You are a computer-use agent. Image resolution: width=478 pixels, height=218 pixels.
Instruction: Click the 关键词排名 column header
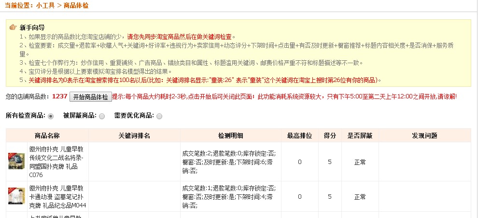[134, 136]
